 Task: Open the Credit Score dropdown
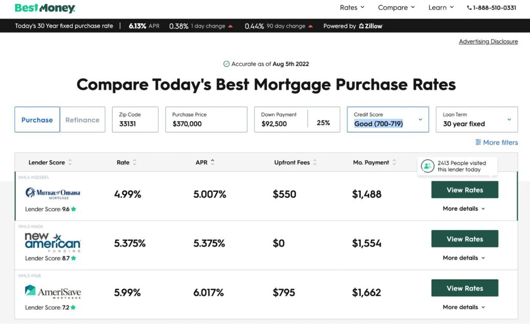coord(388,119)
